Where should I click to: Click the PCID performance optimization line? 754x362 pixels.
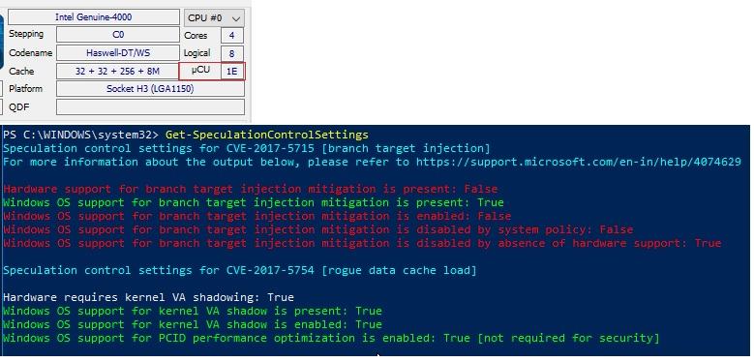[x=331, y=338]
